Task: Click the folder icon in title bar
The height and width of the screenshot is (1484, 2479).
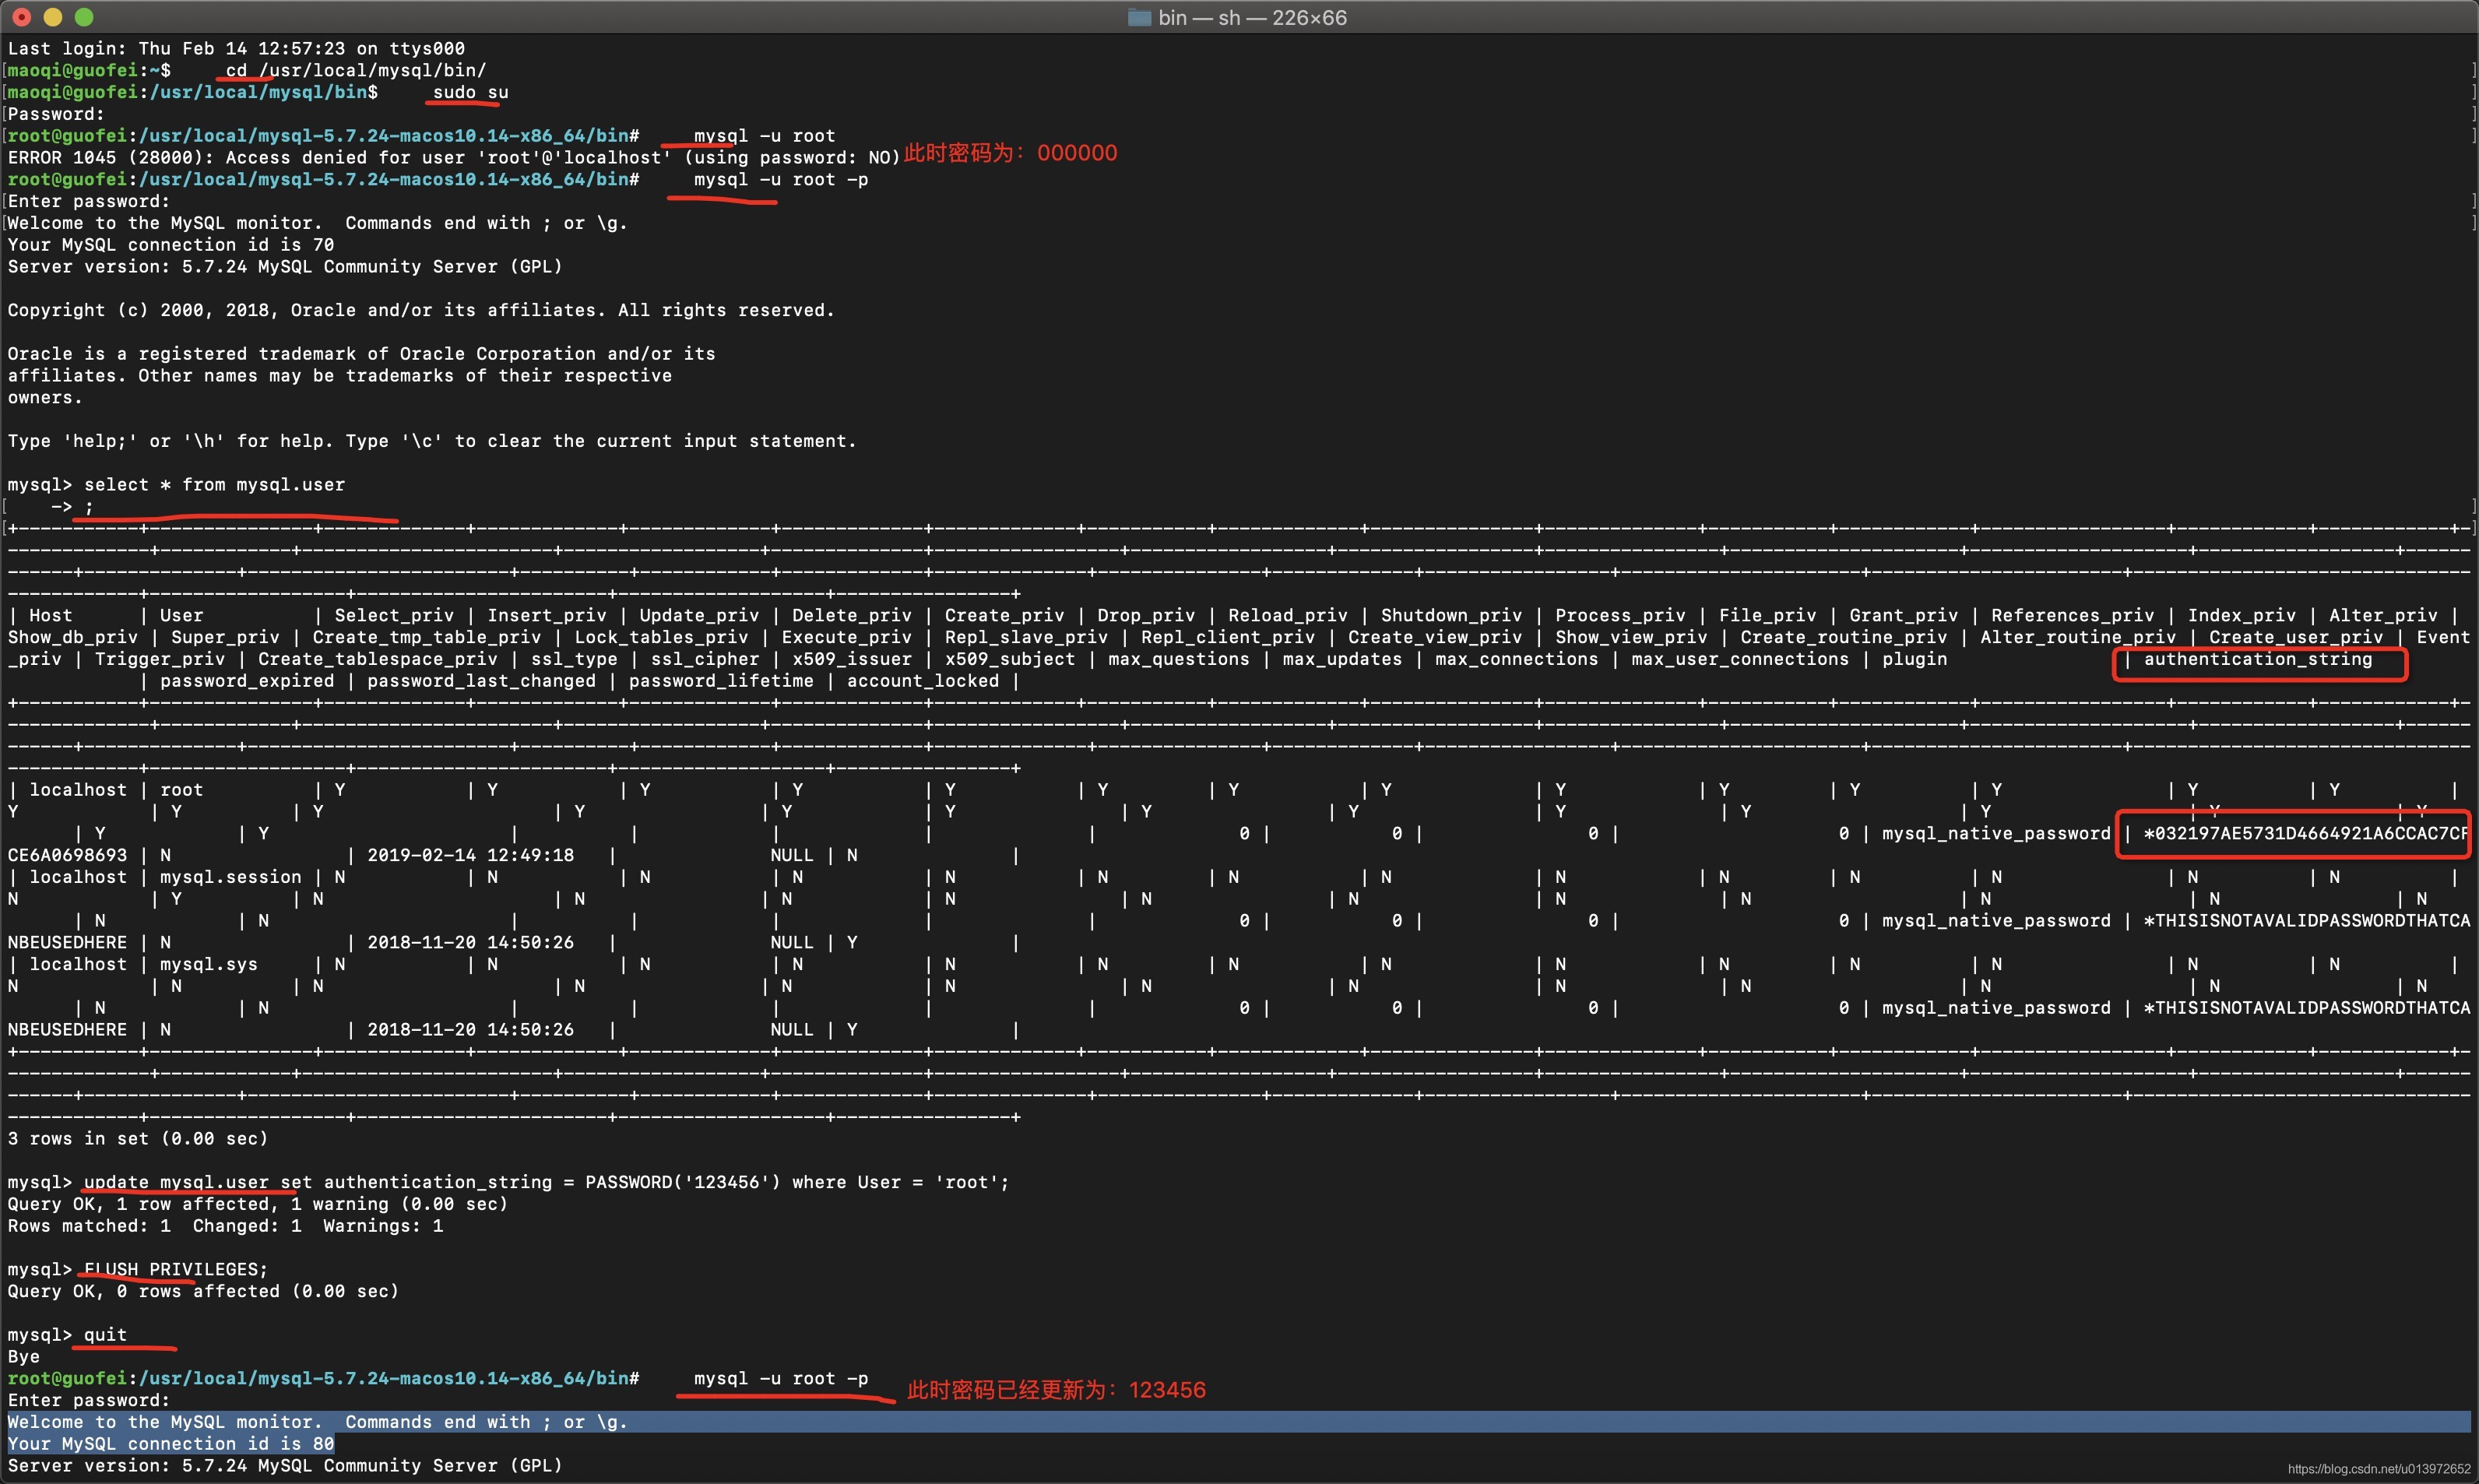Action: pos(1139,17)
